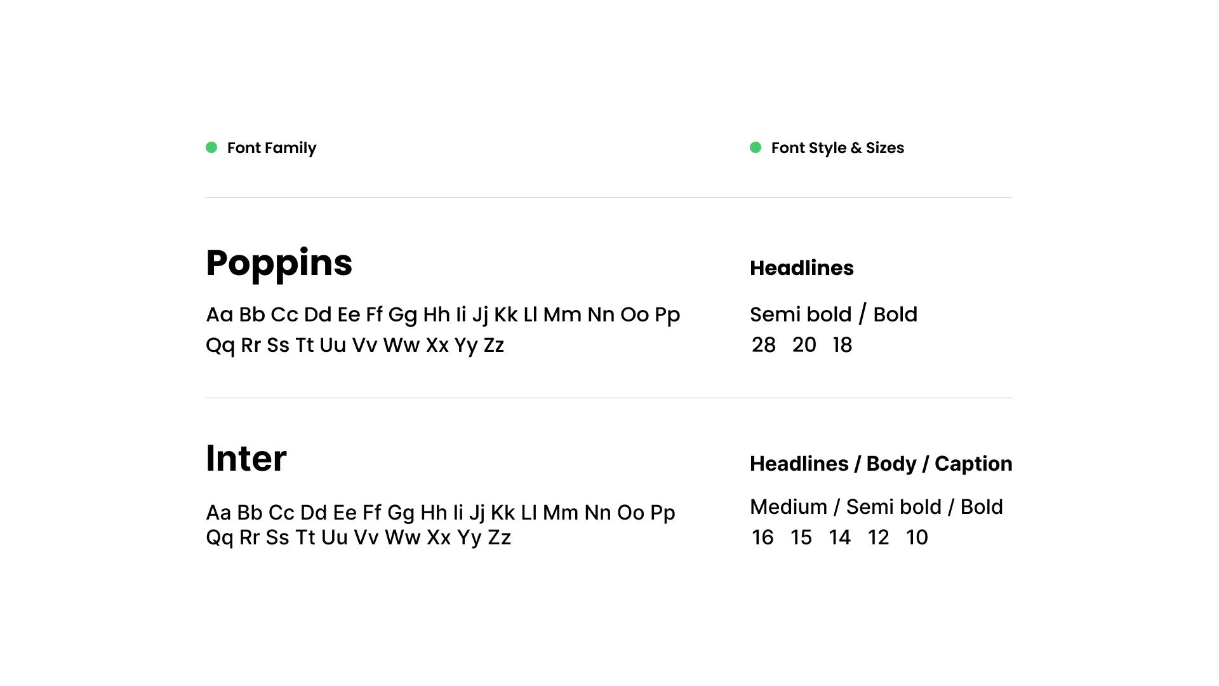Click the size 10 value
This screenshot has height=686, width=1219.
pos(917,537)
